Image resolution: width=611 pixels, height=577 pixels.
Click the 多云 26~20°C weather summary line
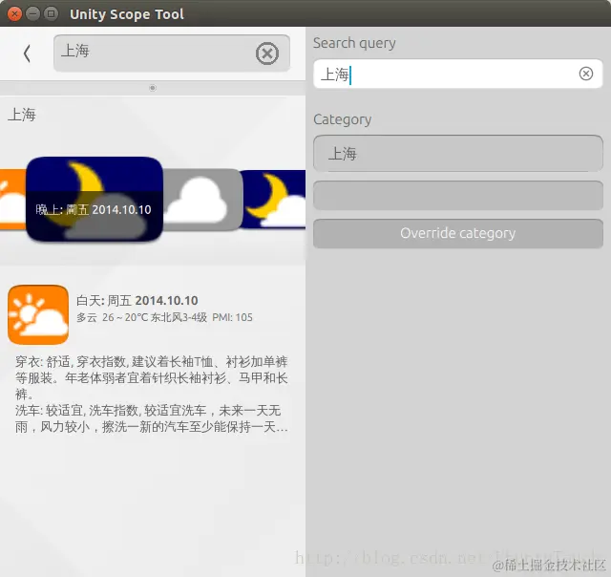(164, 317)
